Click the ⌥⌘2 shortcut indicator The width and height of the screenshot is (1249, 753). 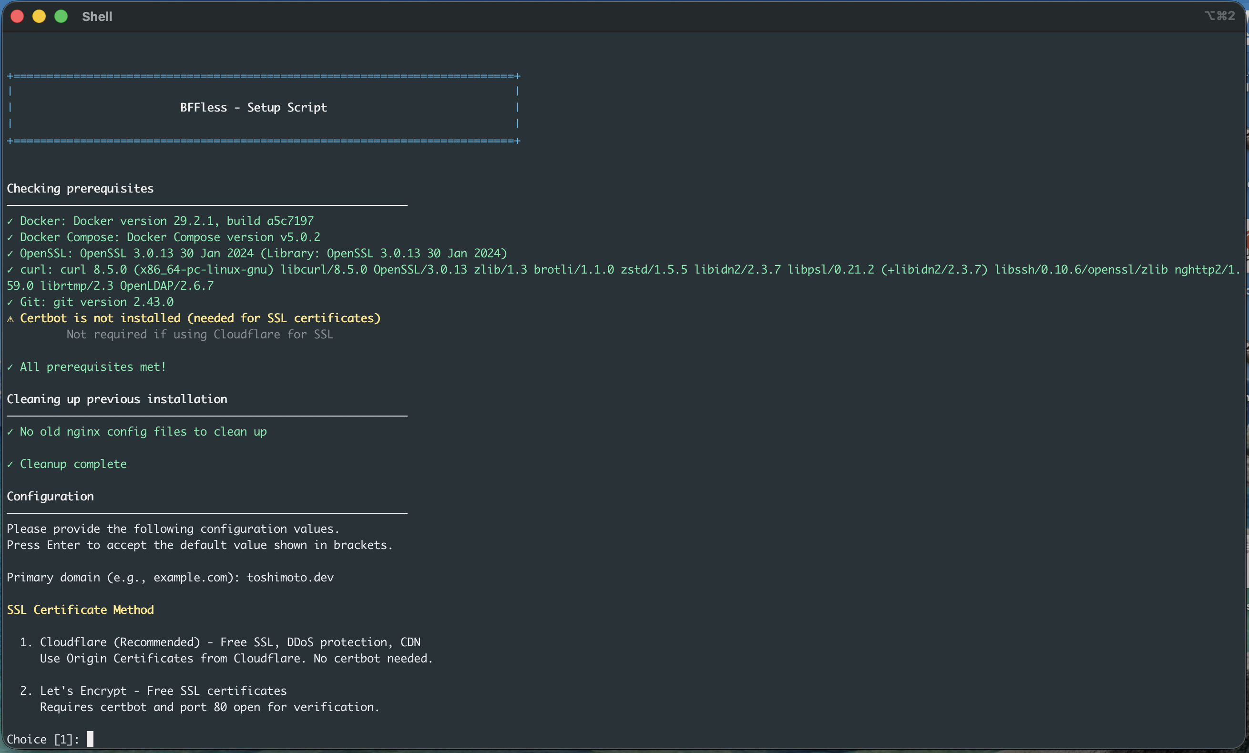1219,16
